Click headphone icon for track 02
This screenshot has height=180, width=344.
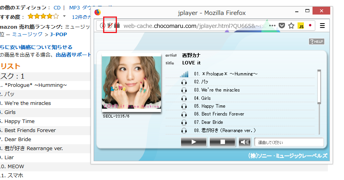click(184, 82)
